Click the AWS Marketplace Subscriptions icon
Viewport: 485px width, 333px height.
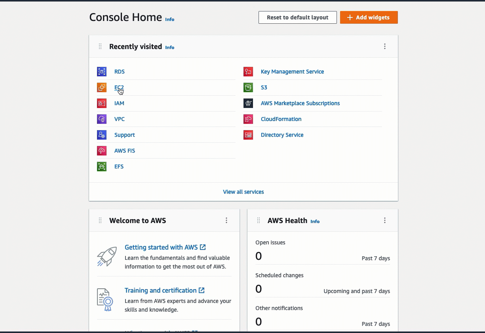pos(248,103)
